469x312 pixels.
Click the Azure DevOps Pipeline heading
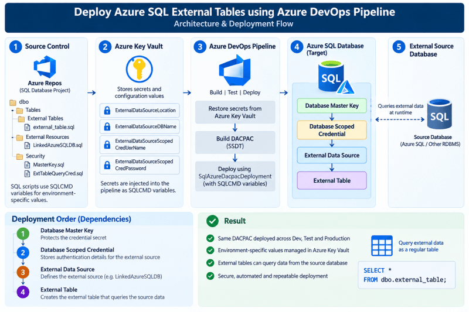(242, 46)
